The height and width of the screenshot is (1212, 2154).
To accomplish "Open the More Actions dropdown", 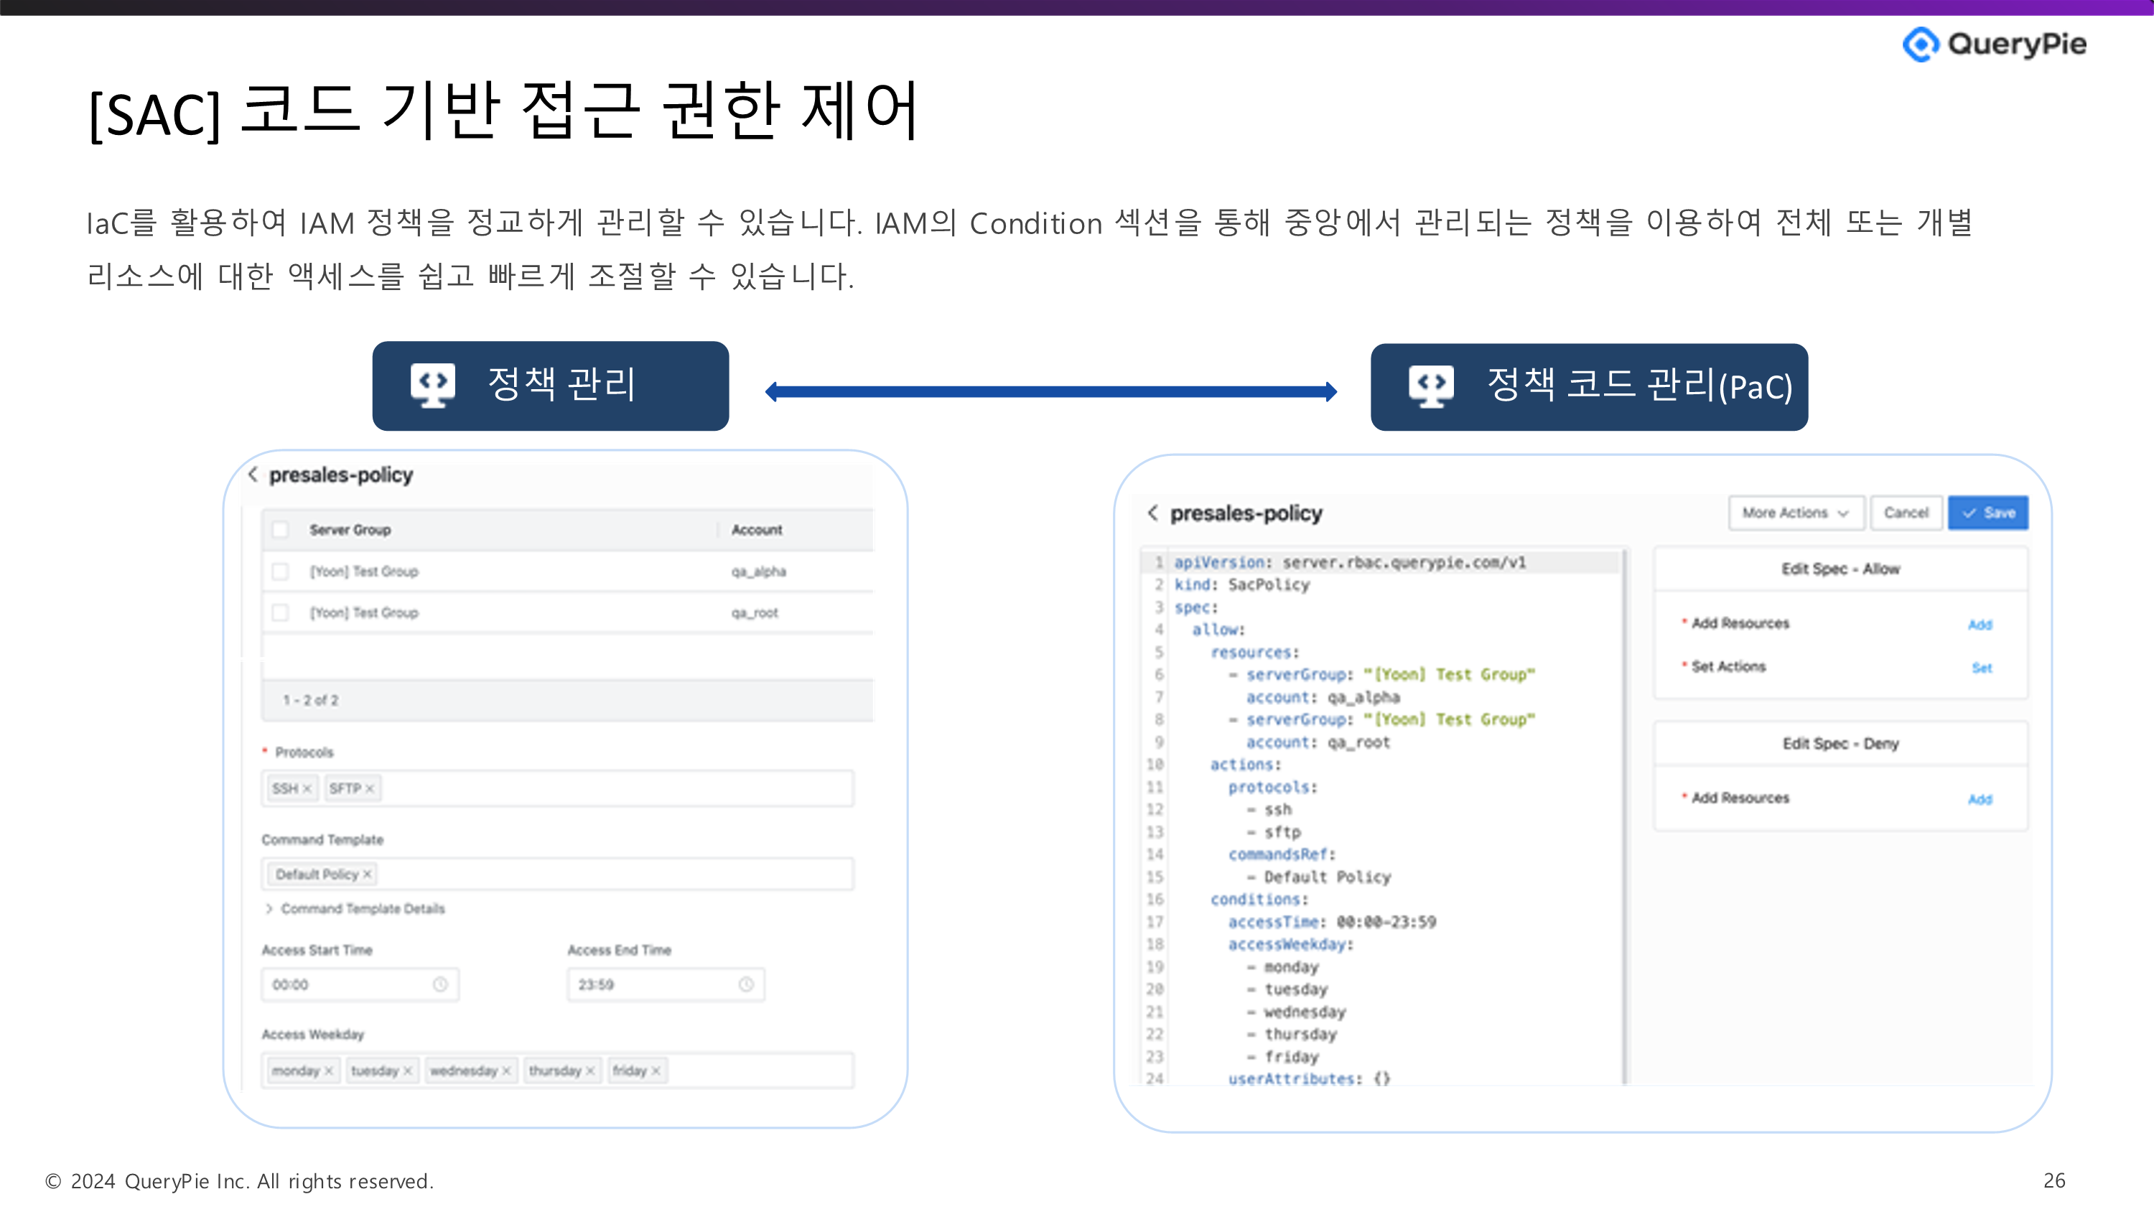I will [1795, 513].
